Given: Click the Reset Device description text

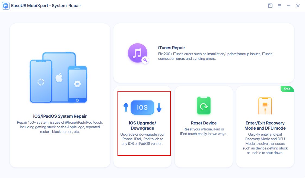Looking at the screenshot, I should coord(204,132).
